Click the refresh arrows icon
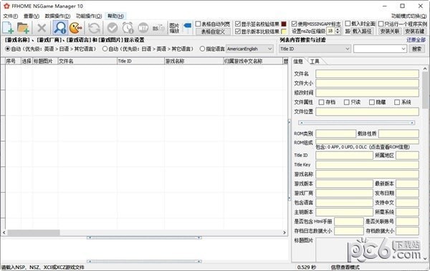430x271 pixels. click(x=94, y=28)
